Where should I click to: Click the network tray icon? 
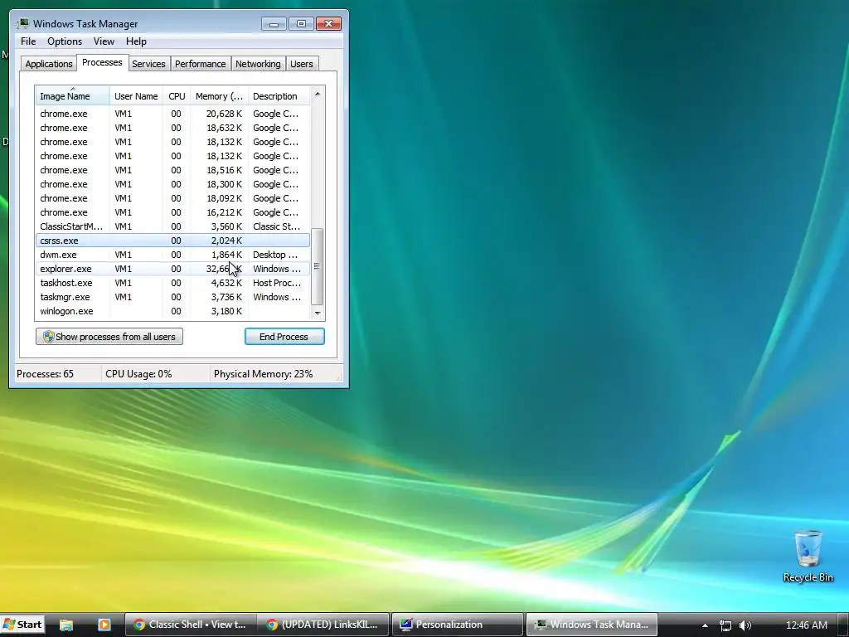tap(725, 625)
